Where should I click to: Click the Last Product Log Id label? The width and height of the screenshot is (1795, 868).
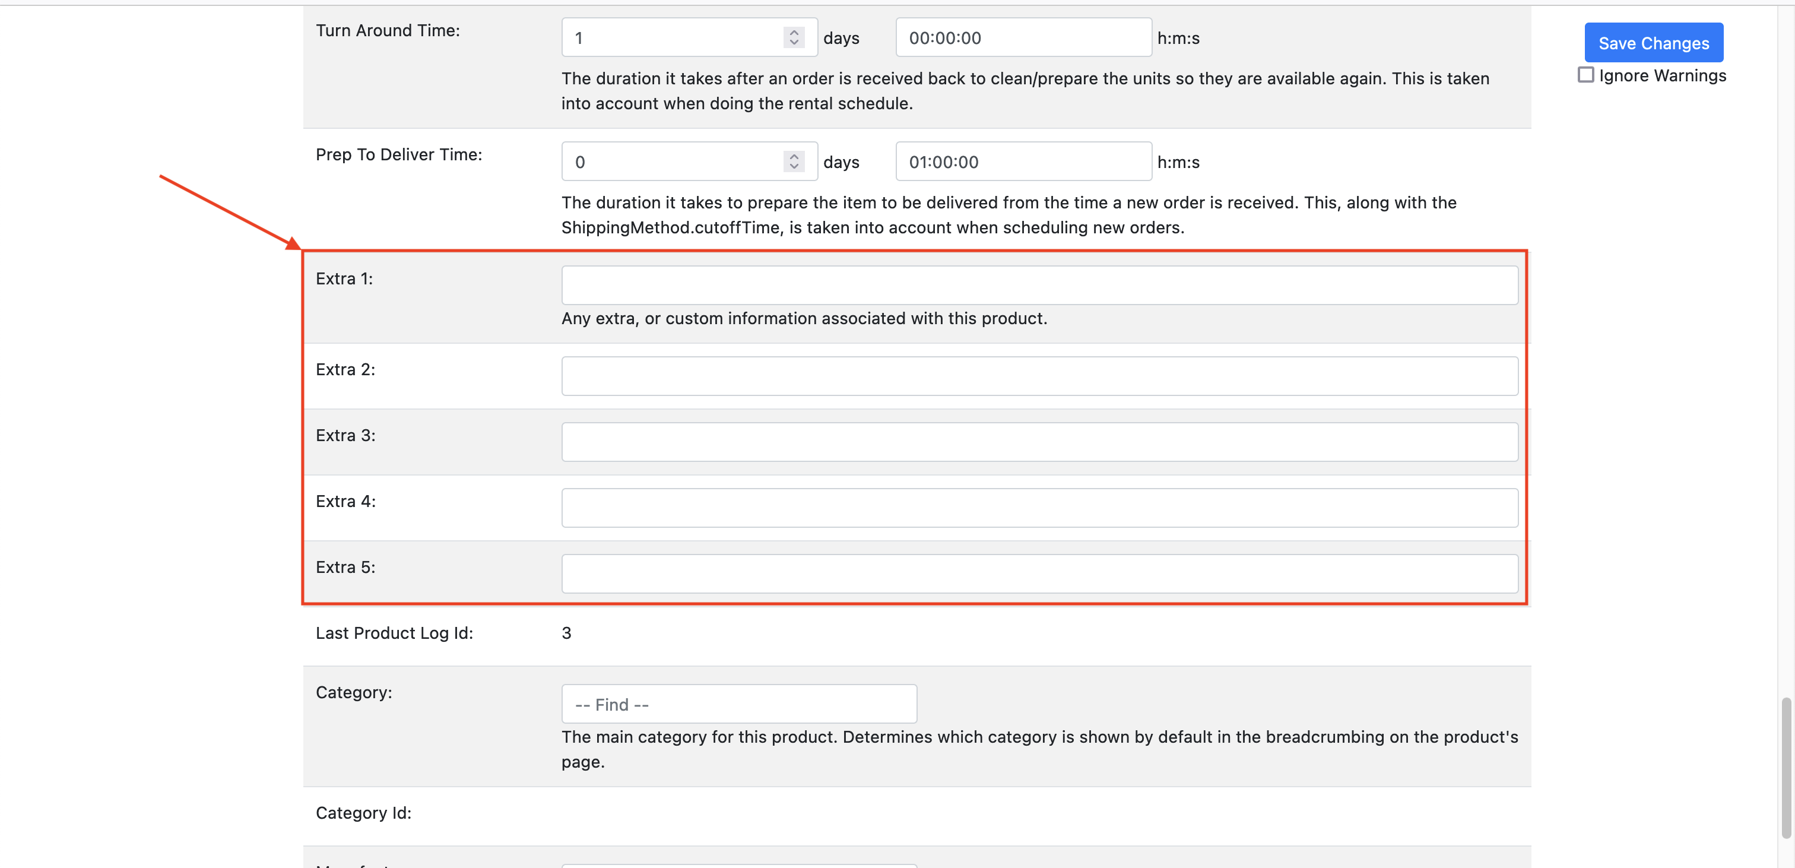394,633
